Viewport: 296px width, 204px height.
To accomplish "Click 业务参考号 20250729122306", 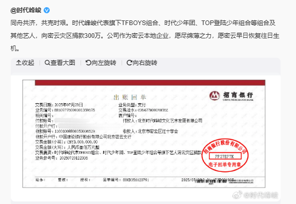I will (62, 158).
